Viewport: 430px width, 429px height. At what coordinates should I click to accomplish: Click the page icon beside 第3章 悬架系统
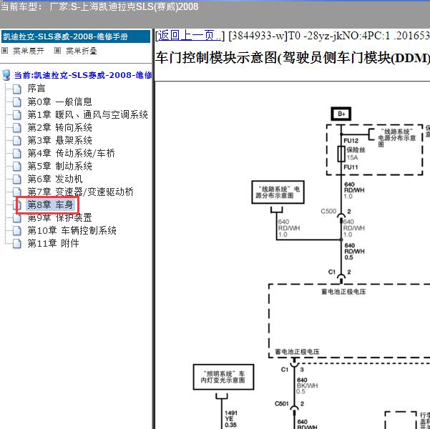[x=17, y=141]
